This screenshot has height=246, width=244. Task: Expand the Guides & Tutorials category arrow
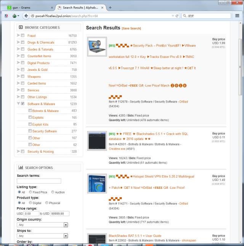coord(18,49)
